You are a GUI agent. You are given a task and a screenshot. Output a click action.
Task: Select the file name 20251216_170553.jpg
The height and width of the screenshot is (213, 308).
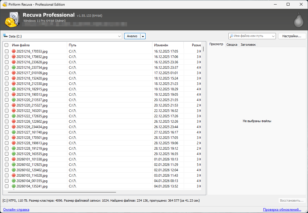(x=32, y=51)
